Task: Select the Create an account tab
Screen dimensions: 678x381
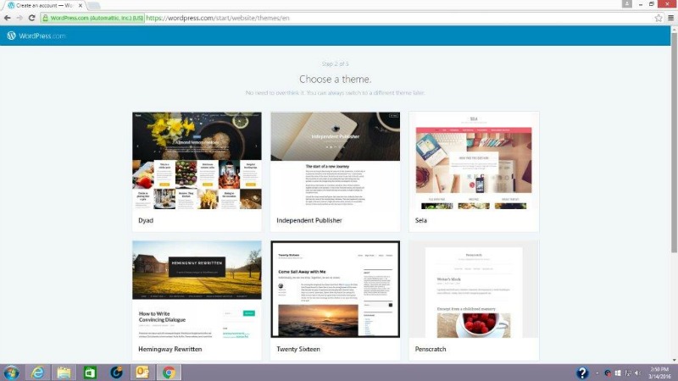Action: click(43, 6)
